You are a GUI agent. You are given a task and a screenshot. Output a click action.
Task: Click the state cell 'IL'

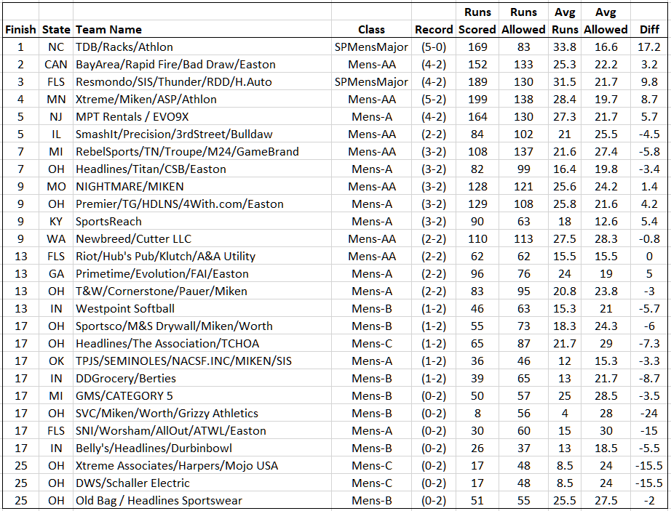[56, 134]
